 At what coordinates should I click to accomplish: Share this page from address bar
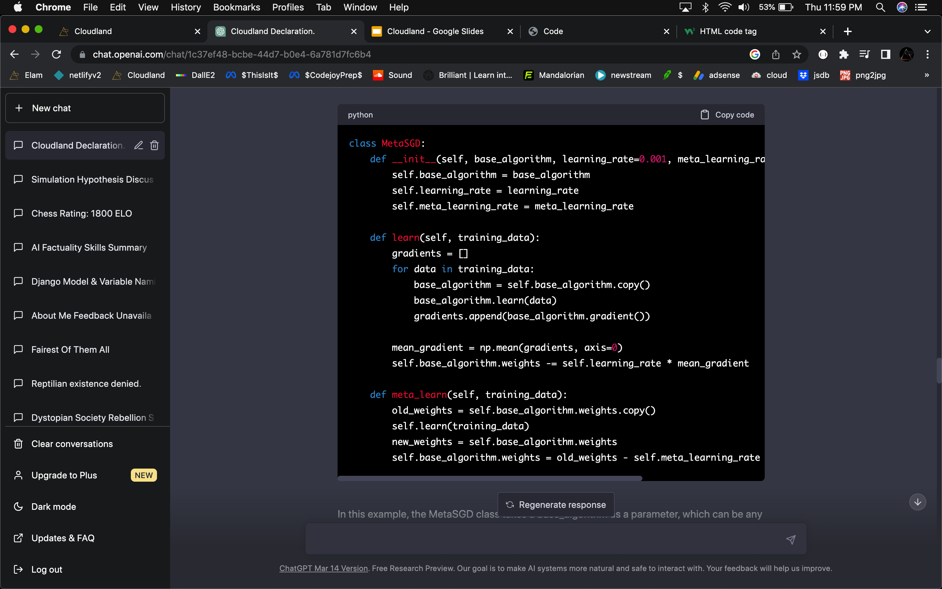(x=776, y=55)
